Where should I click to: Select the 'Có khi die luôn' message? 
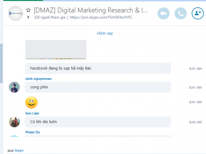[98, 122]
